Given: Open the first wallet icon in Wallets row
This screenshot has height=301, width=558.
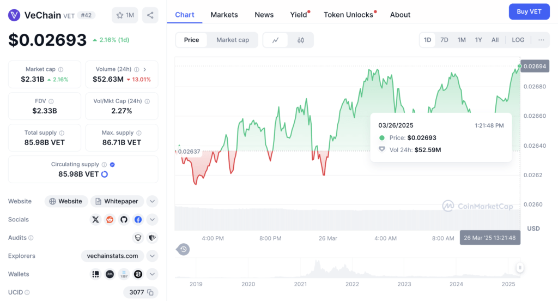Looking at the screenshot, I should 95,274.
